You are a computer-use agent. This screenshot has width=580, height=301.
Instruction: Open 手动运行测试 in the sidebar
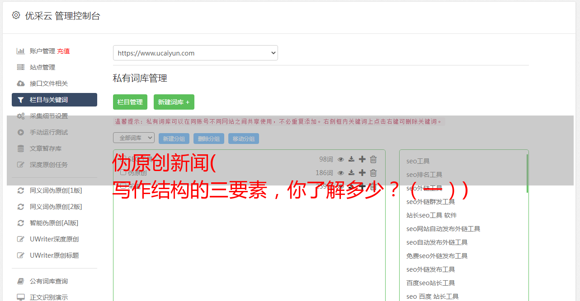click(x=49, y=132)
